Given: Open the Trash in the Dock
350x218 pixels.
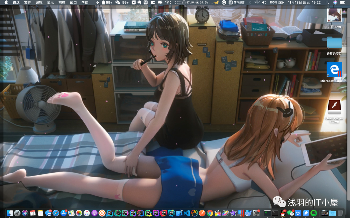Looking at the screenshot, I should click(x=340, y=213).
